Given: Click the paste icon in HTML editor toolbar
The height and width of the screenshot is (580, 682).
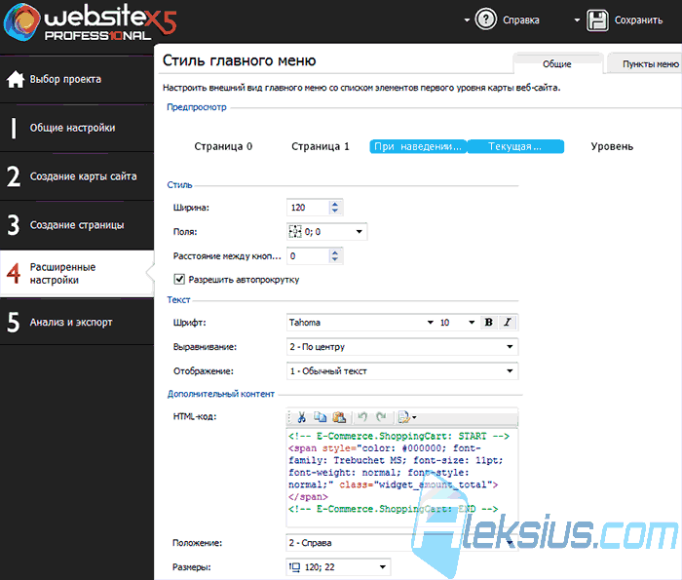Looking at the screenshot, I should pyautogui.click(x=339, y=417).
